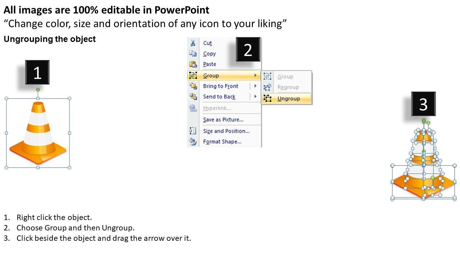Viewport: 460px width, 258px height.
Task: Click the Group icon beside the Group entry
Action: tap(193, 75)
